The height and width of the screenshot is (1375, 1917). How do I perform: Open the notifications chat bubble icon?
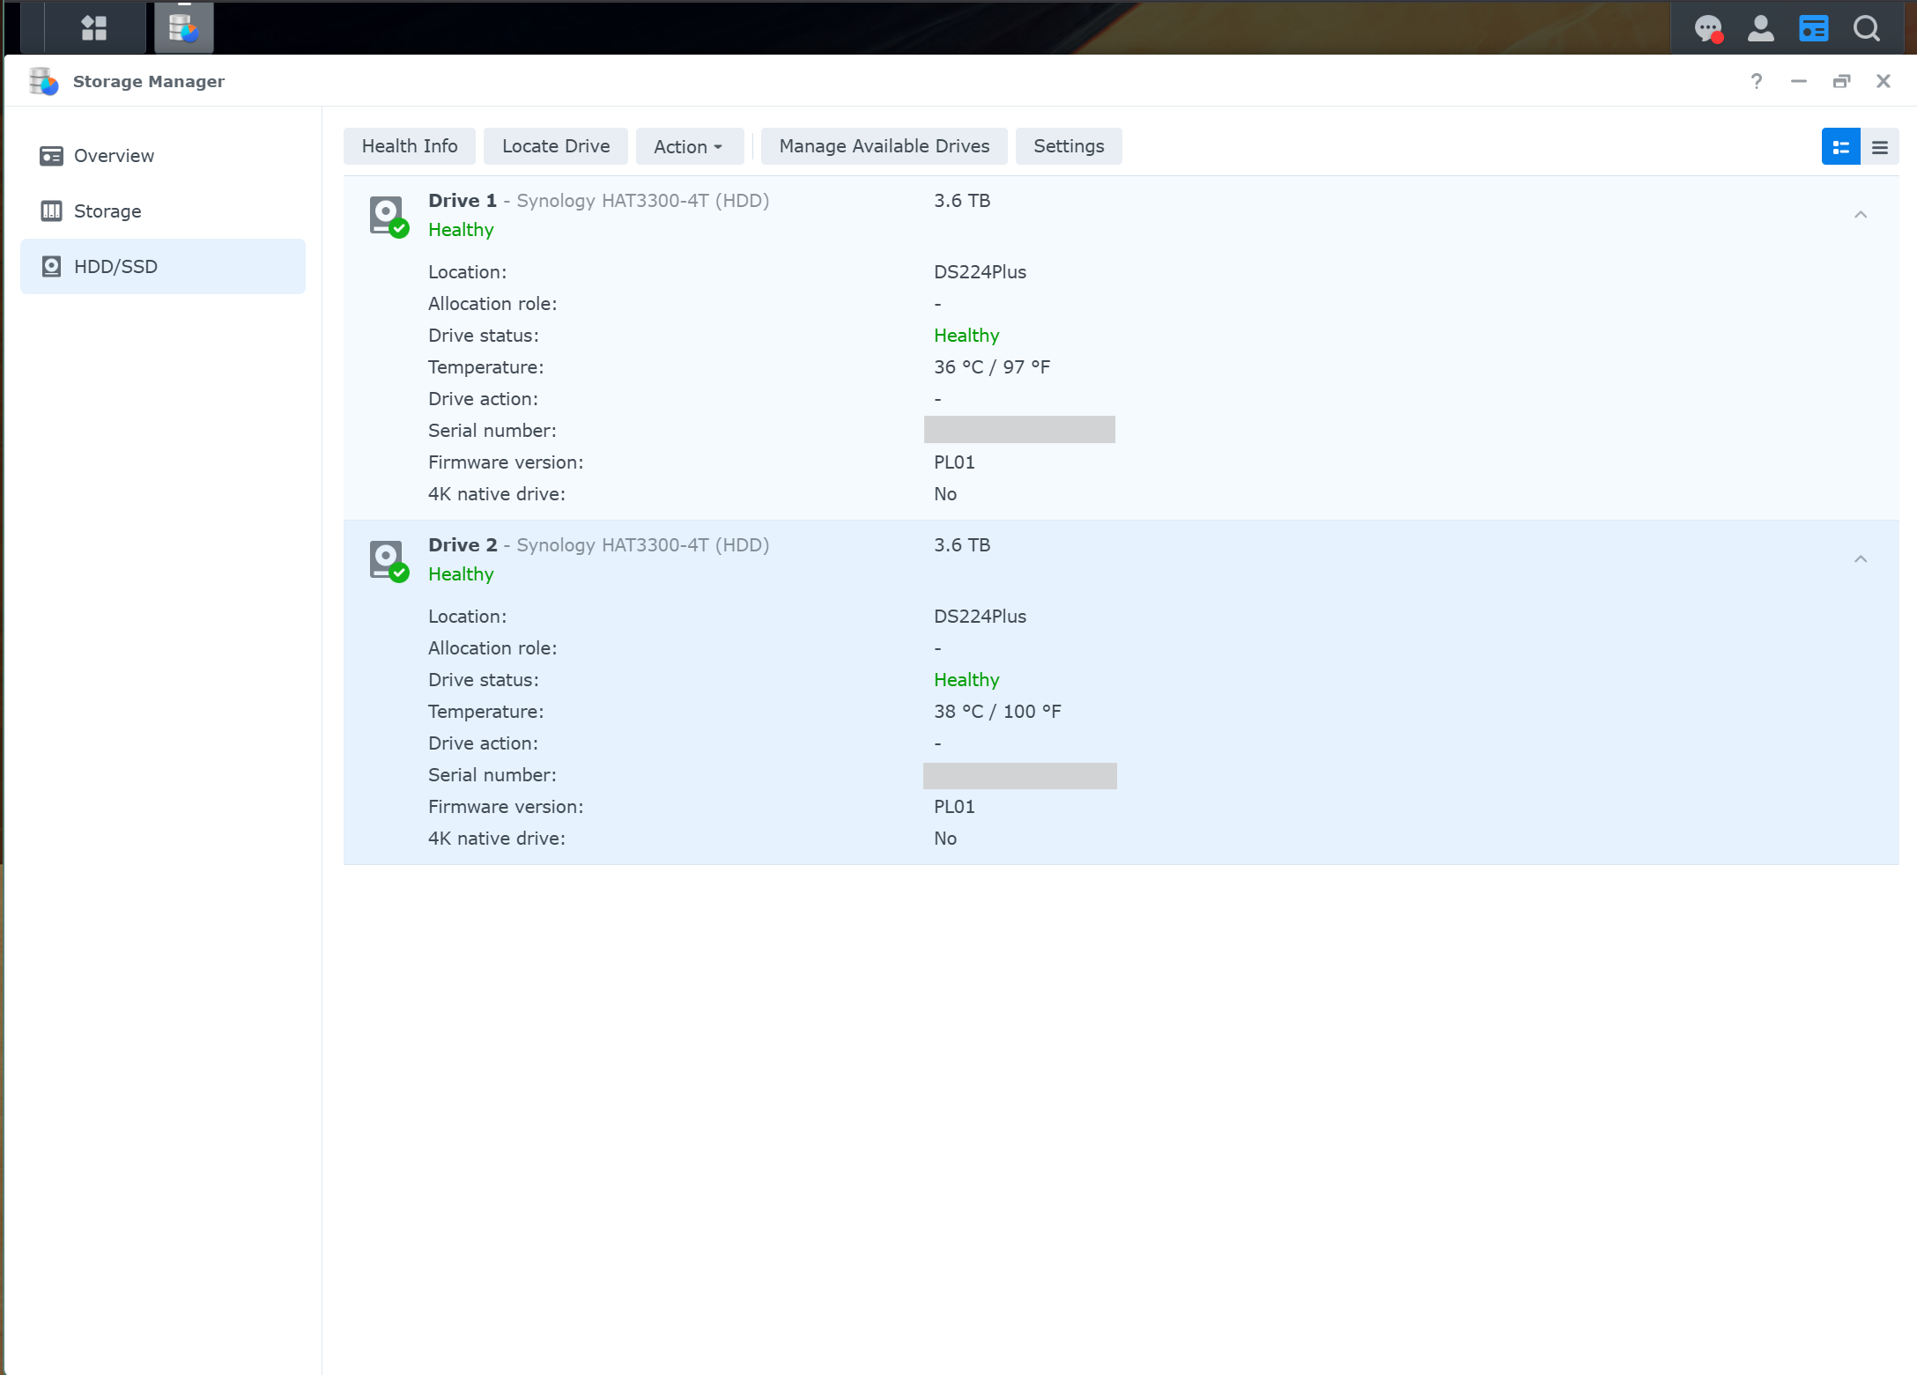pos(1708,29)
